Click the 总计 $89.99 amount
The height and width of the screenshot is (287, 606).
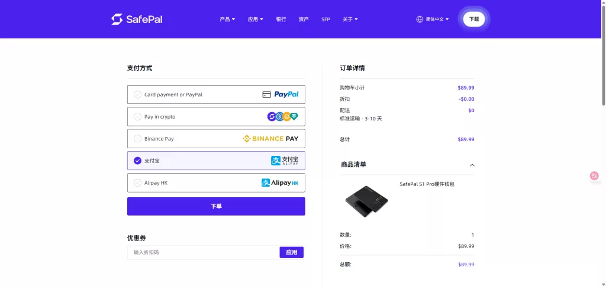pyautogui.click(x=466, y=139)
